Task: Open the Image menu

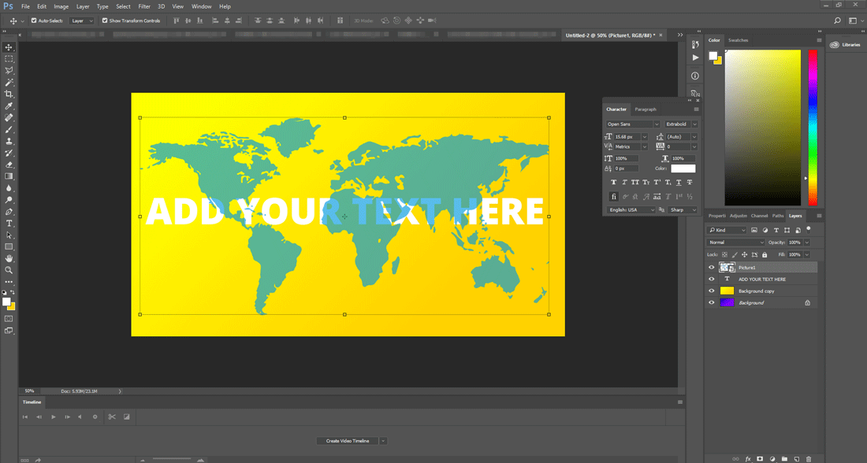Action: [61, 6]
